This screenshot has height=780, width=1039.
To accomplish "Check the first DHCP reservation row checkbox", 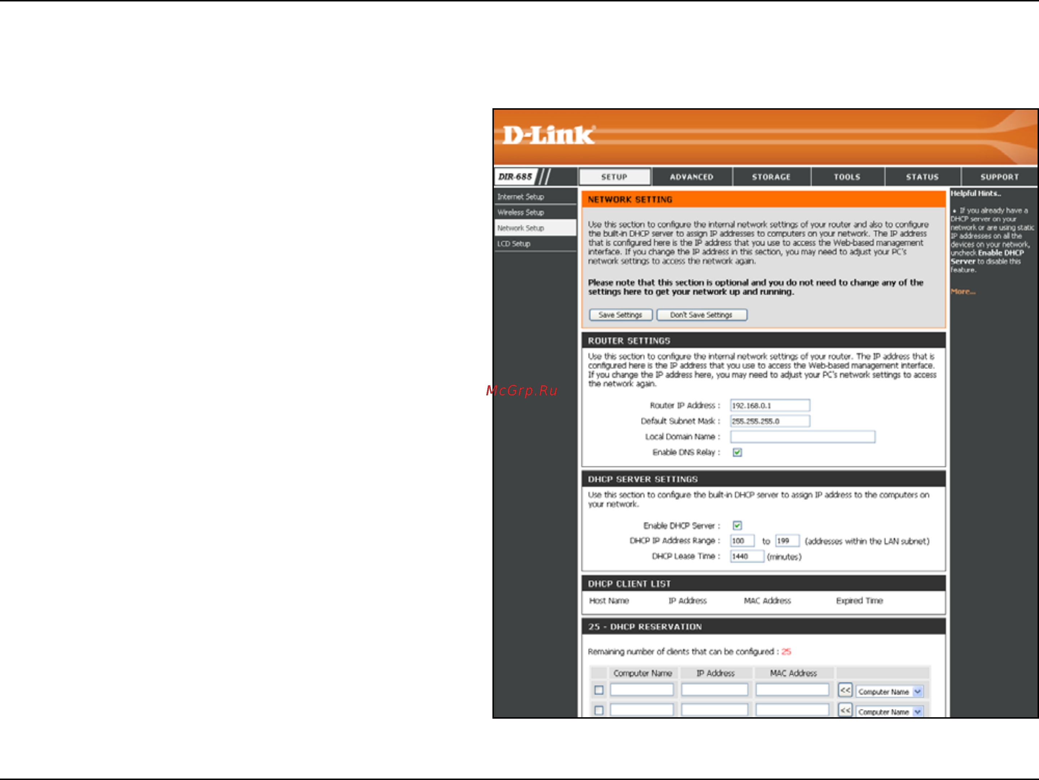I will tap(599, 690).
